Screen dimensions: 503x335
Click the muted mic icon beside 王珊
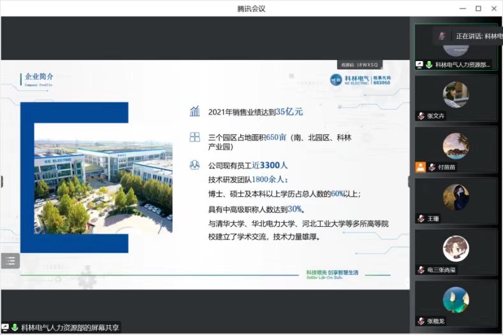pyautogui.click(x=421, y=218)
